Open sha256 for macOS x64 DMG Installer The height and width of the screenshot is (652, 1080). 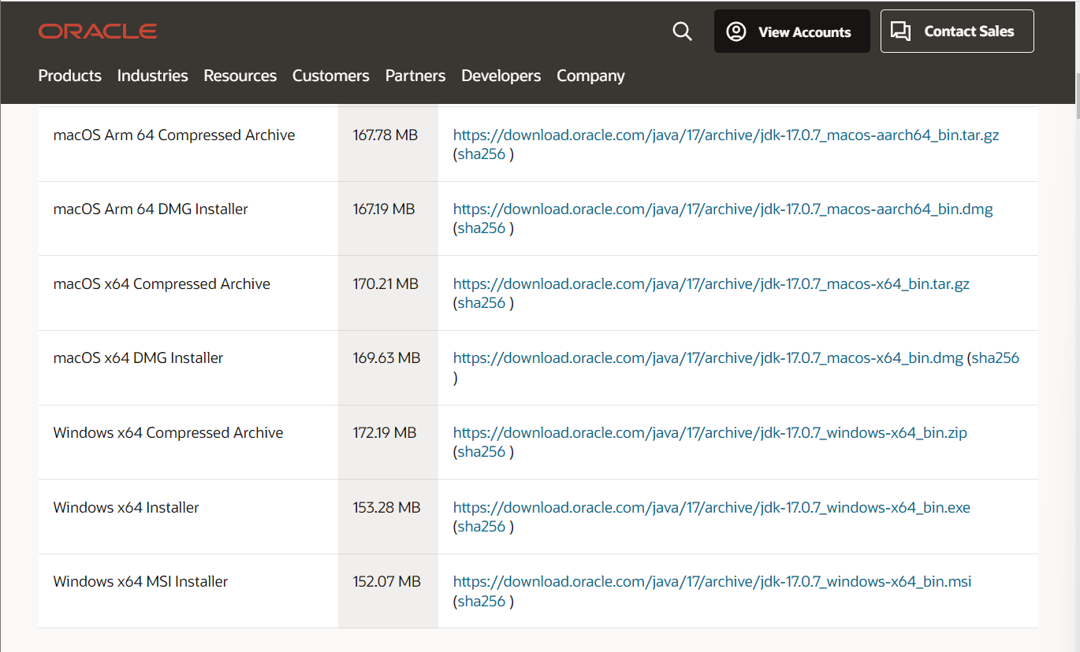996,358
